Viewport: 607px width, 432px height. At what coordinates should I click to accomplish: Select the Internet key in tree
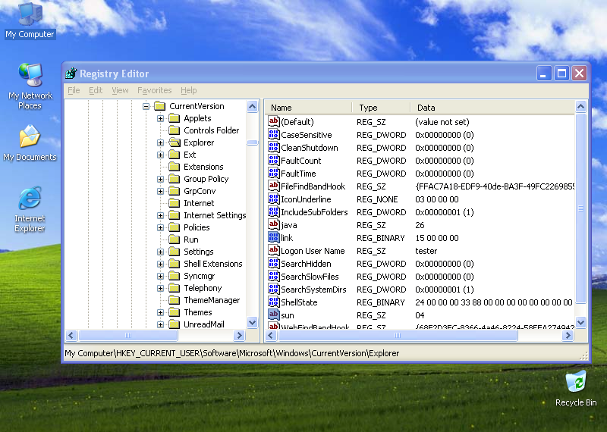coord(199,203)
